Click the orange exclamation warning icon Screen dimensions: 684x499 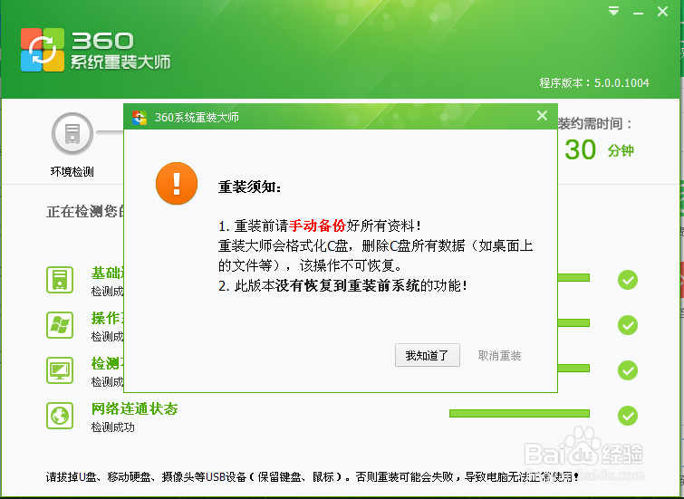tap(177, 183)
